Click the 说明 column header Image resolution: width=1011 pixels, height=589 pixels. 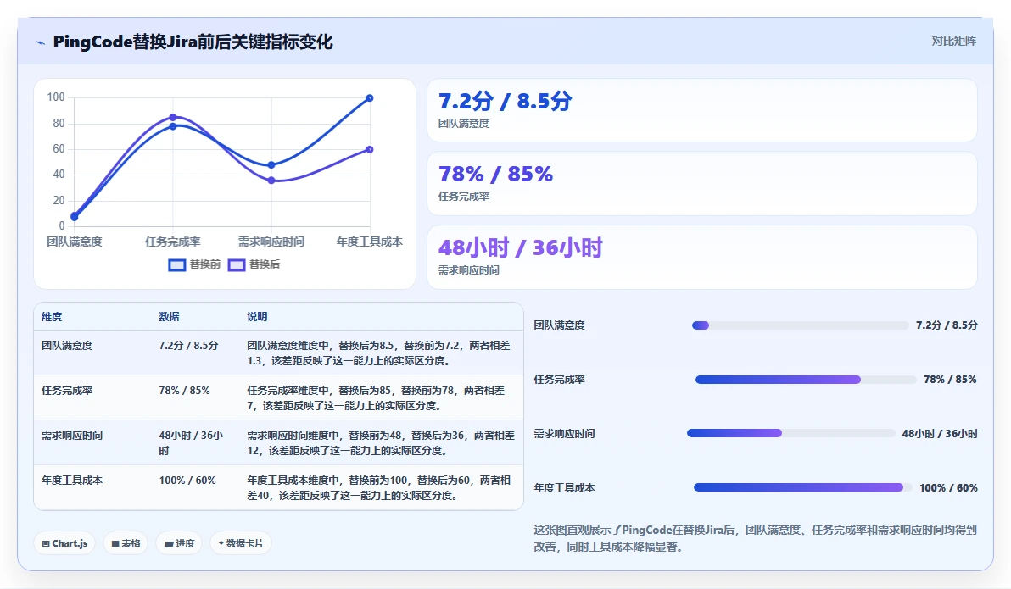(257, 316)
